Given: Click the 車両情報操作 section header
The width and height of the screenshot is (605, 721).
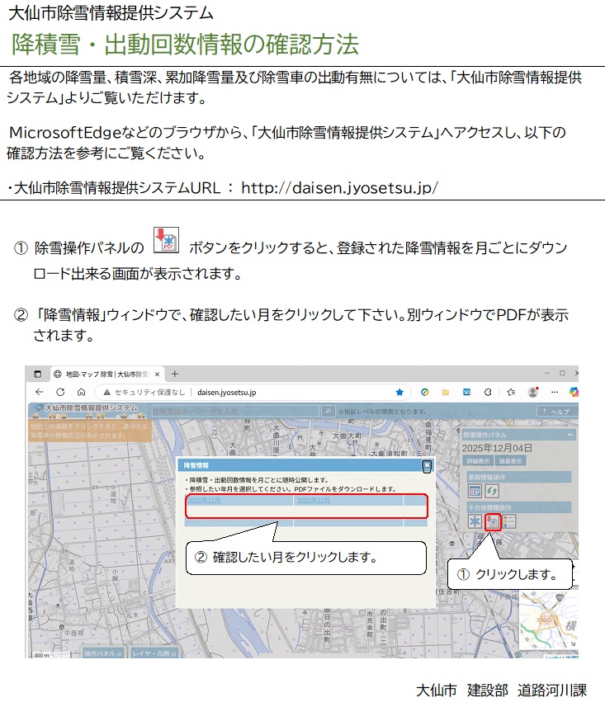Looking at the screenshot, I should point(519,478).
